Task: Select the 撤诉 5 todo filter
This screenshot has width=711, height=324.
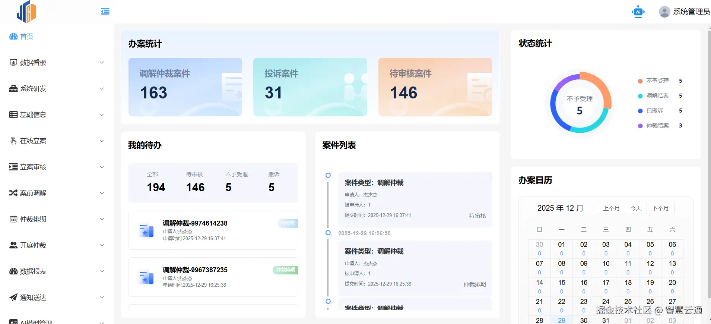Action: (x=274, y=182)
